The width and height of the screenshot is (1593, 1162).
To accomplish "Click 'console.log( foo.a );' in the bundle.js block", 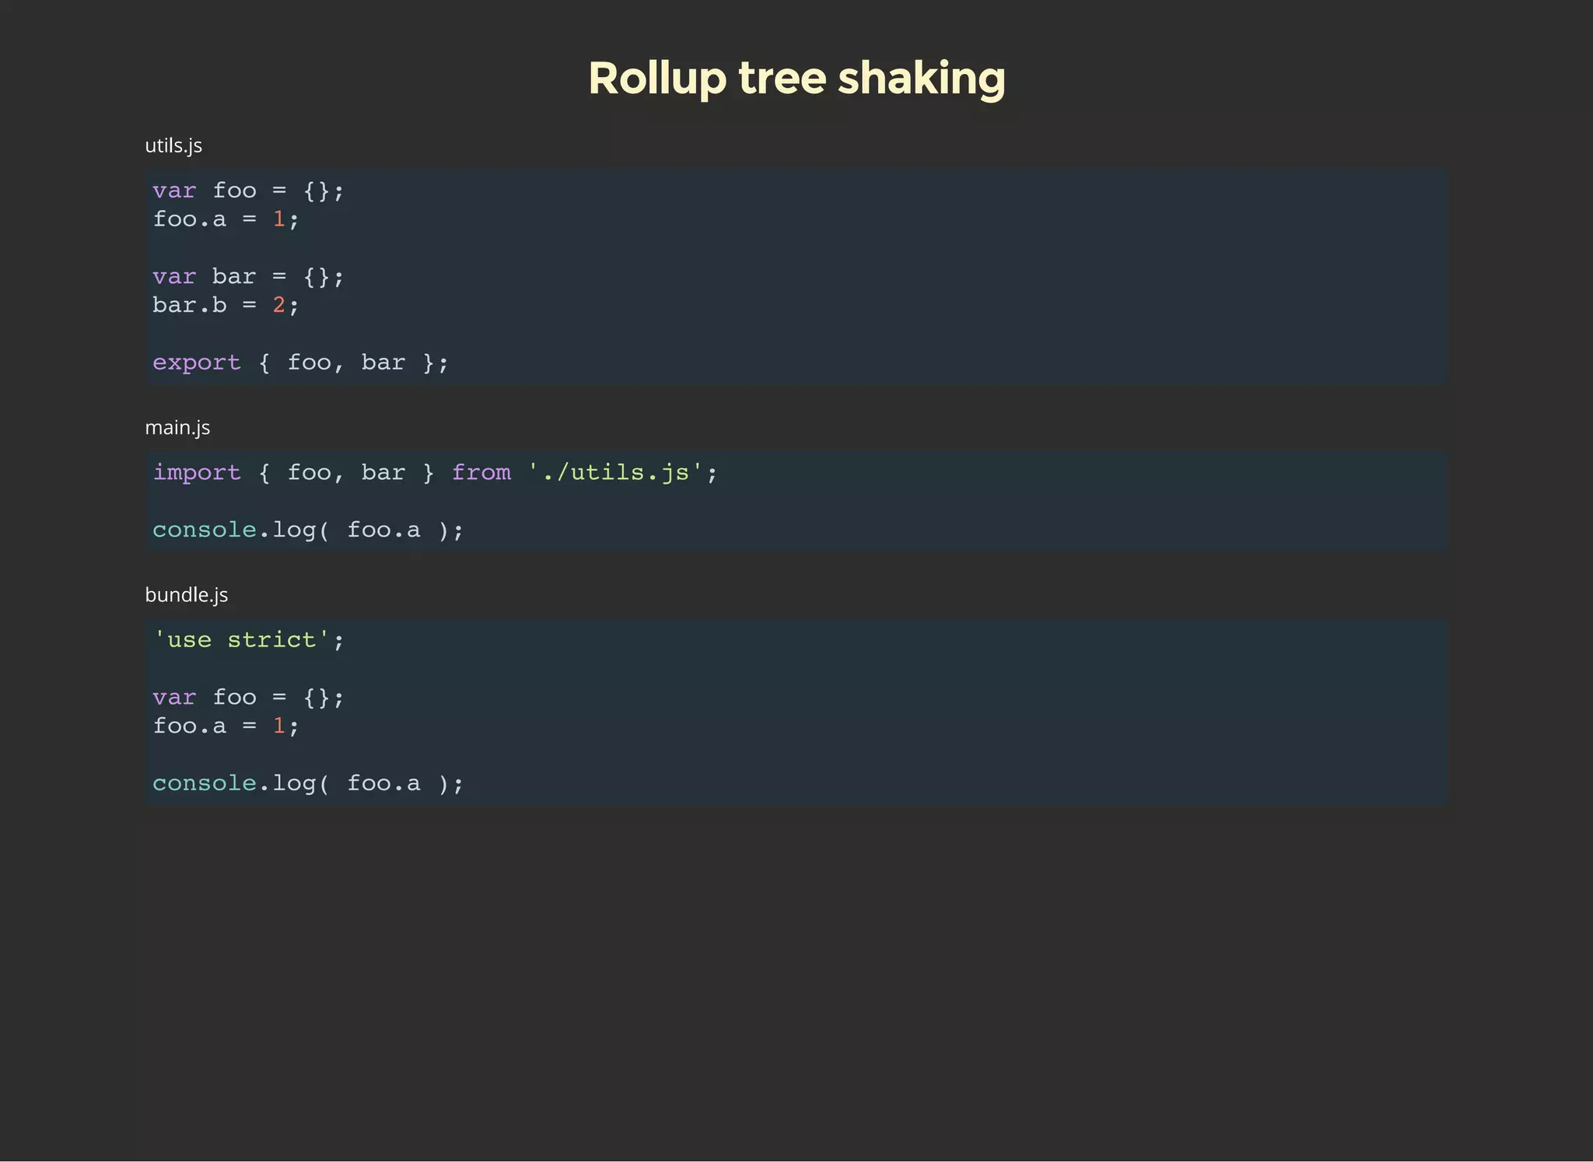I will coord(308,783).
